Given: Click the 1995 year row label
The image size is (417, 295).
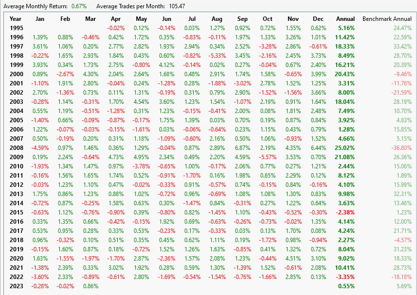Looking at the screenshot, I should [16, 28].
